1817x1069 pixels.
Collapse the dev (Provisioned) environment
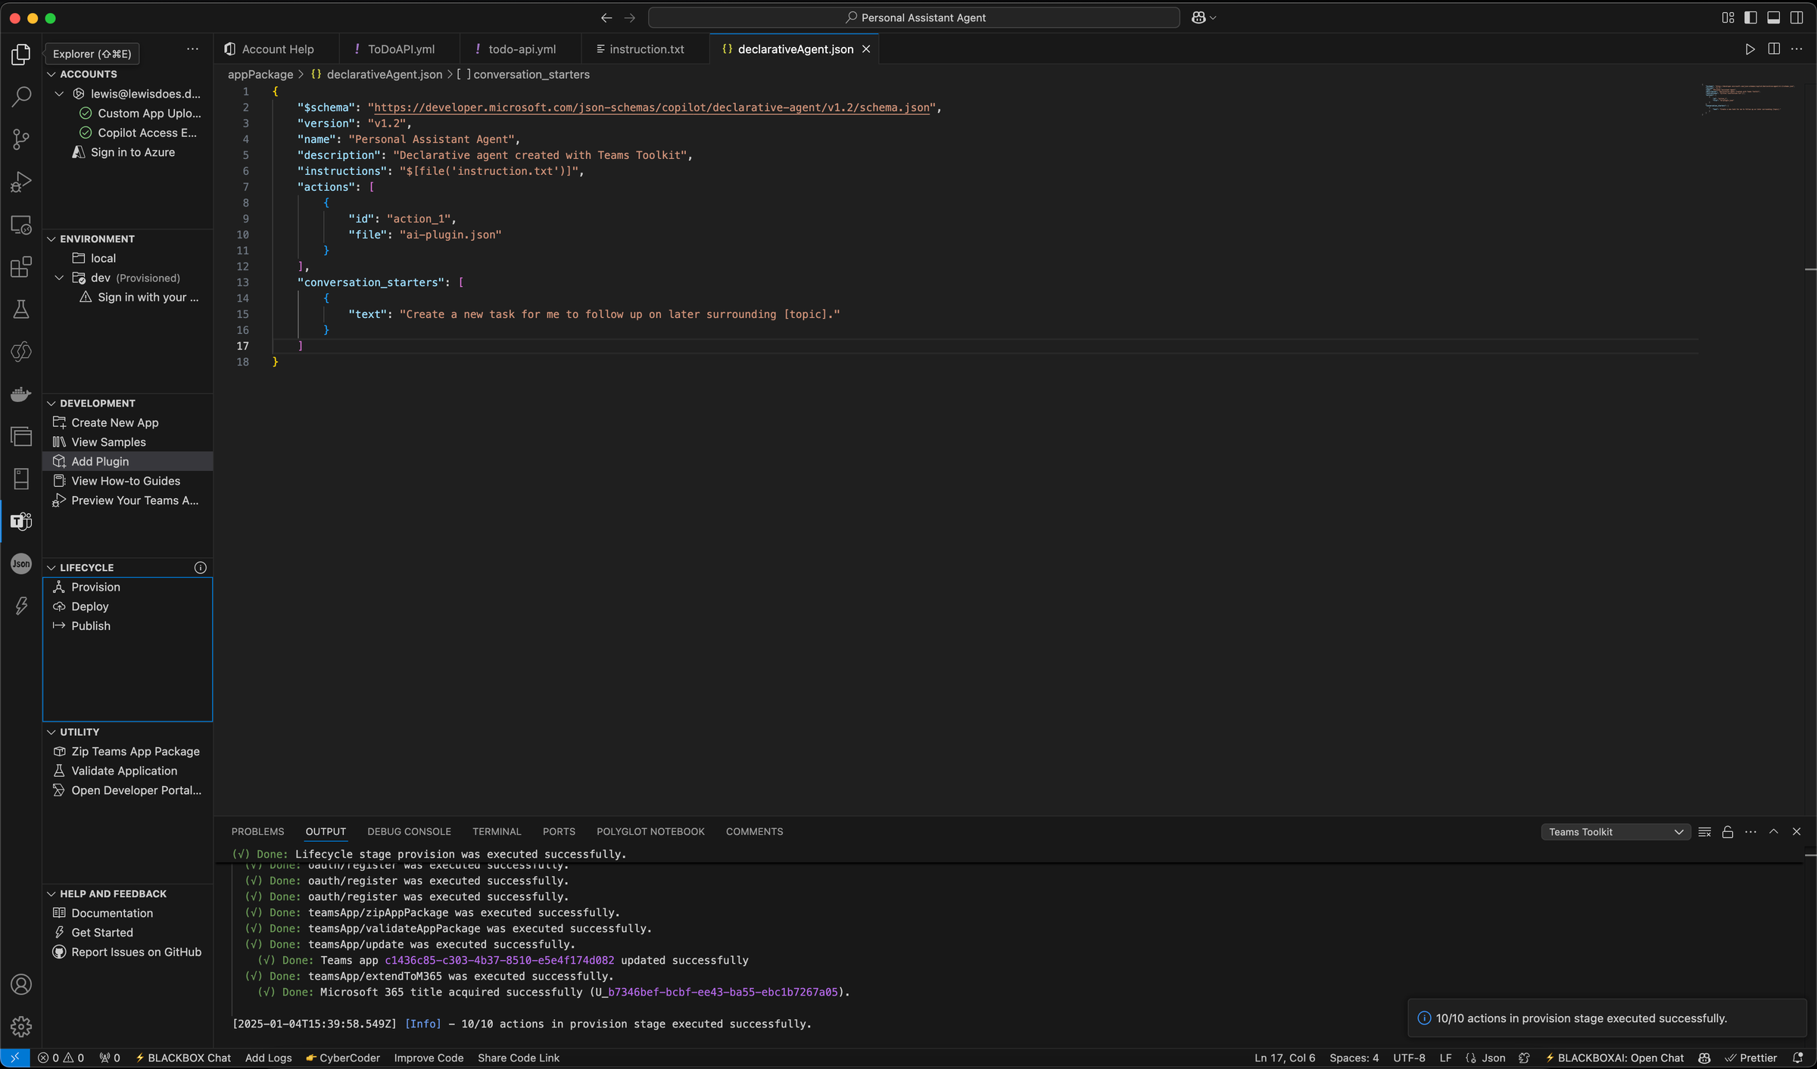point(59,278)
